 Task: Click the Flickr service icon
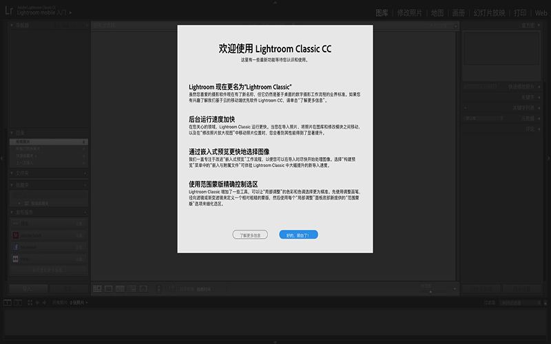pos(15,259)
